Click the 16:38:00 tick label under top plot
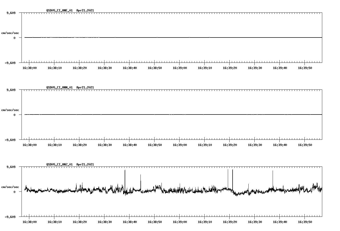This screenshot has width=340, height=231. (29, 67)
